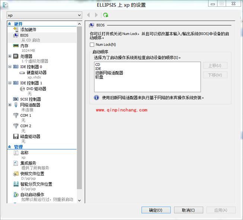Click the 确定(O) button
The width and height of the screenshot is (243, 220).
[156, 210]
